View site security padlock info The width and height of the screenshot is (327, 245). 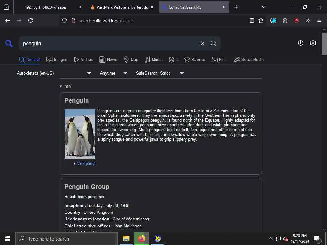[x=73, y=20]
